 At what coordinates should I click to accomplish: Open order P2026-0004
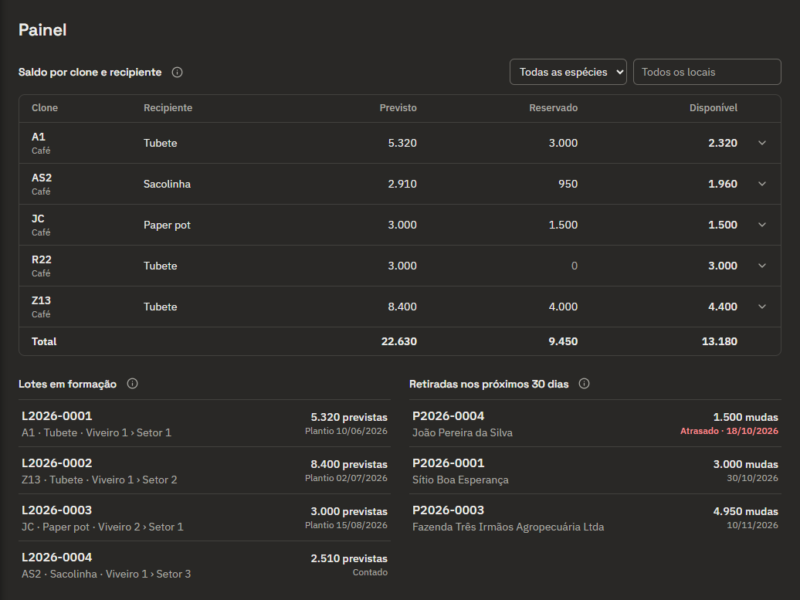[595, 423]
